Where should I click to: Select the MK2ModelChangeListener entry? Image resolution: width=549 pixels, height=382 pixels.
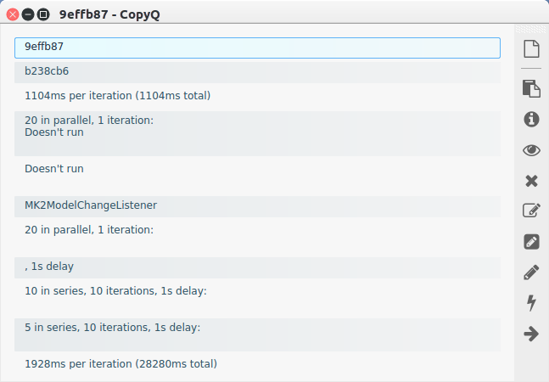click(x=257, y=206)
